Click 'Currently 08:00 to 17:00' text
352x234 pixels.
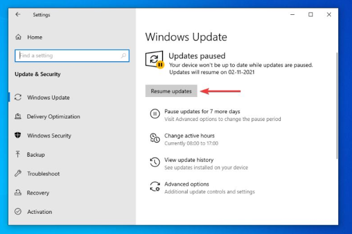191,143
